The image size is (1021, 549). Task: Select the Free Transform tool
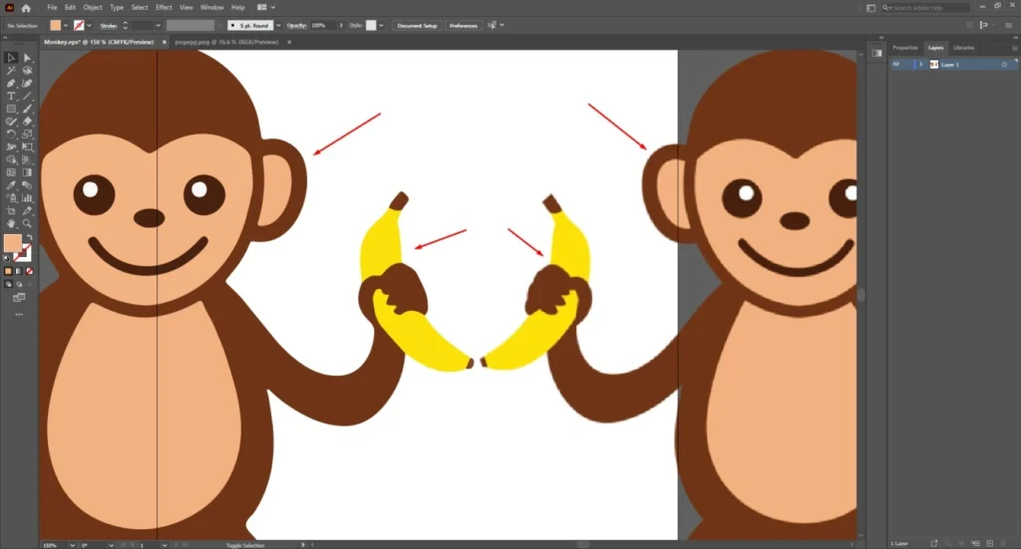click(x=27, y=147)
